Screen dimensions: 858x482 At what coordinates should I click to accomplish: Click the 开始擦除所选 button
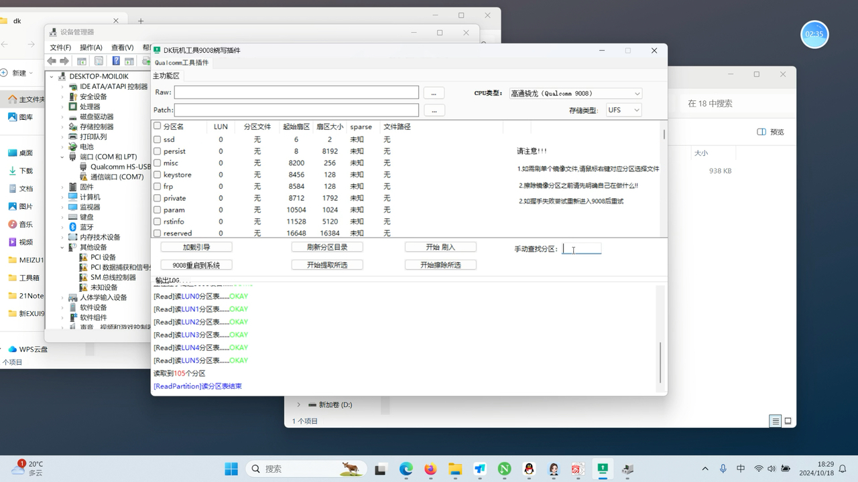coord(440,265)
